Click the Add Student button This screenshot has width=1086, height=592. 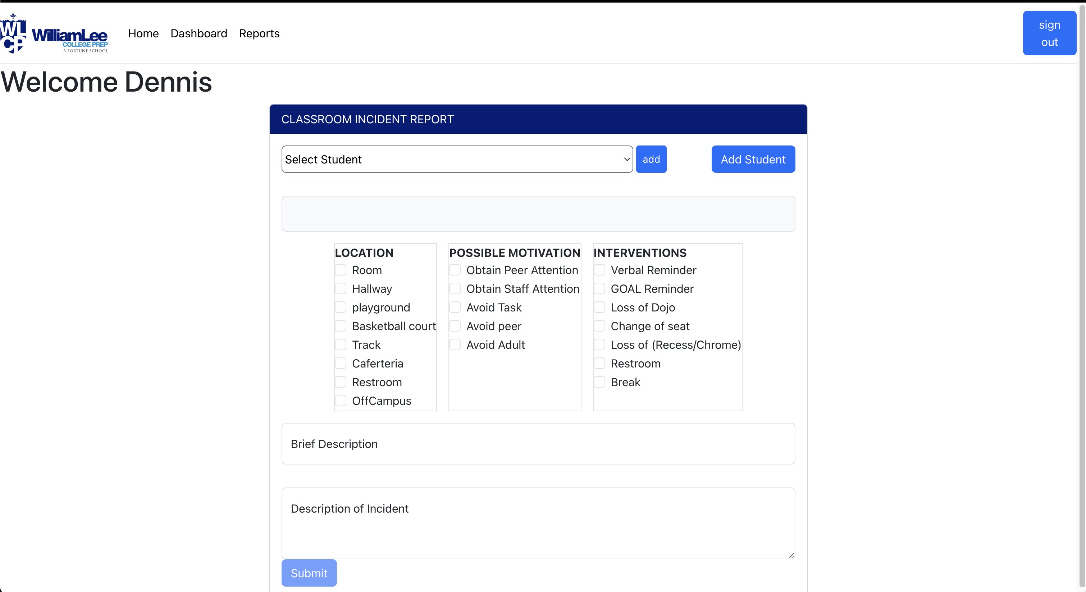pos(753,159)
